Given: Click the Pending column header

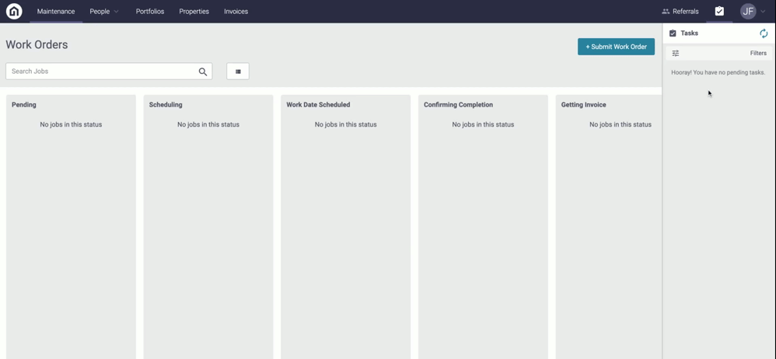Looking at the screenshot, I should [24, 105].
